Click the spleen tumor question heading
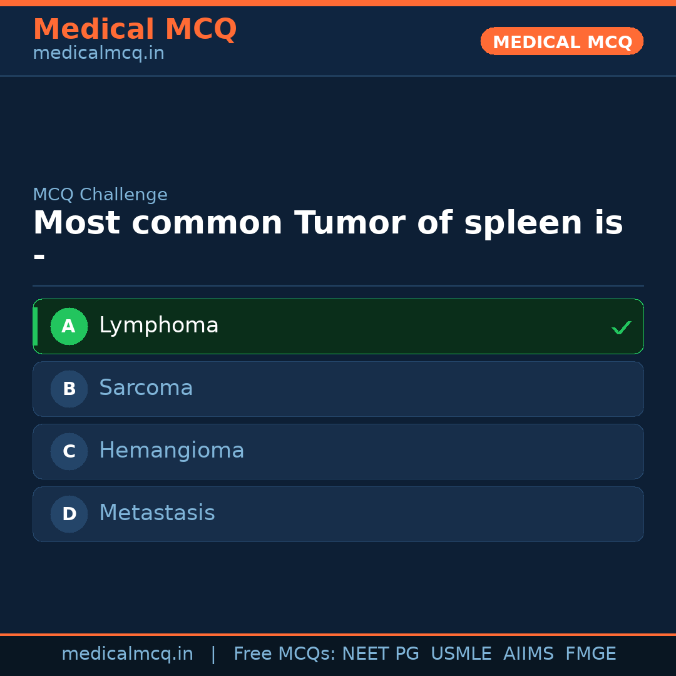The height and width of the screenshot is (676, 676). [x=327, y=223]
